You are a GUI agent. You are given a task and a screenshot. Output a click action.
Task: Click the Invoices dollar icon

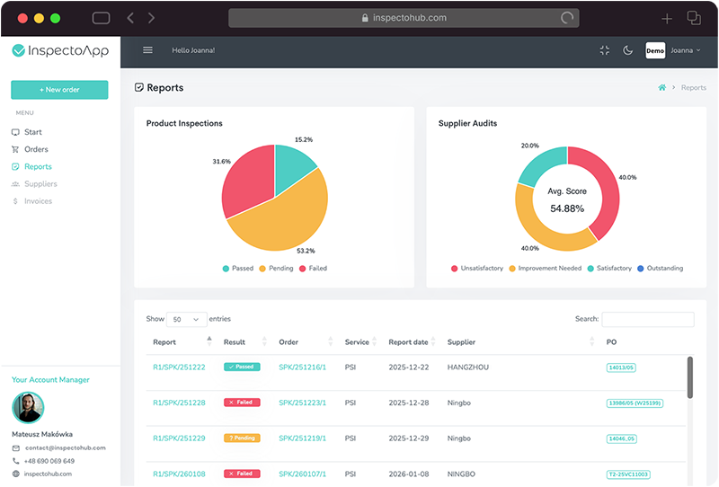point(15,201)
